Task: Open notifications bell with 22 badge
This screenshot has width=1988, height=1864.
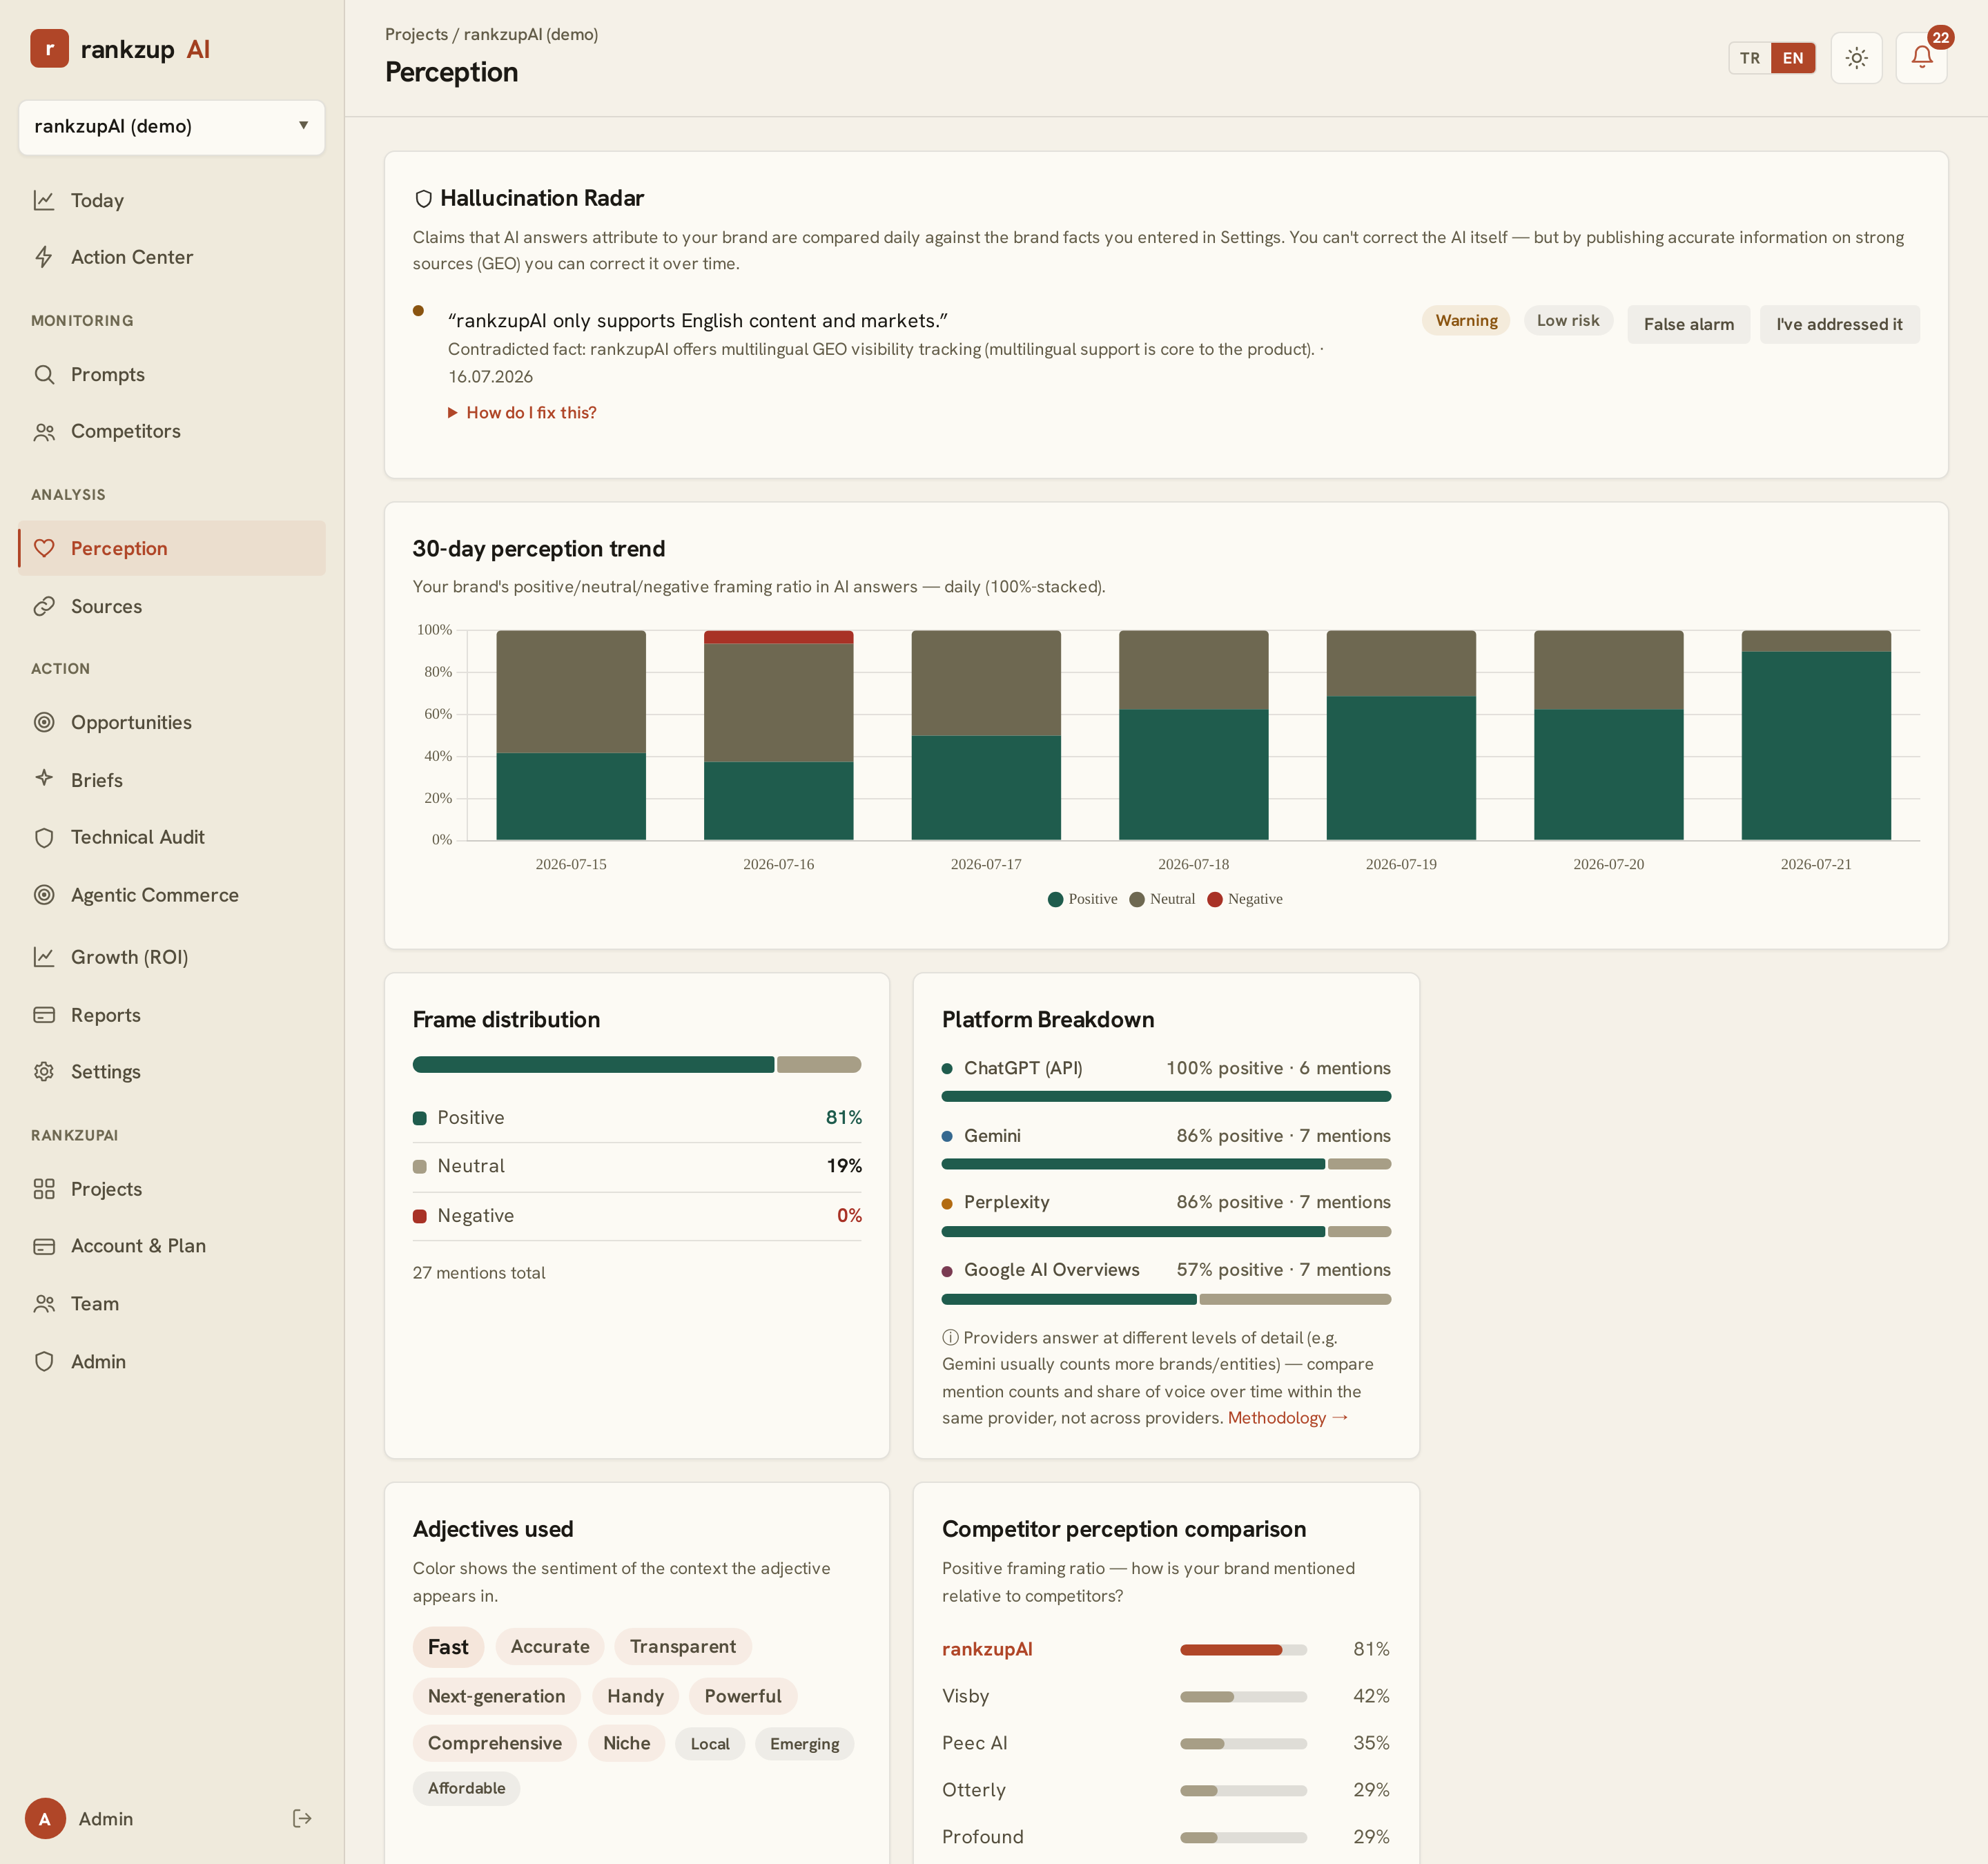Action: tap(1921, 58)
